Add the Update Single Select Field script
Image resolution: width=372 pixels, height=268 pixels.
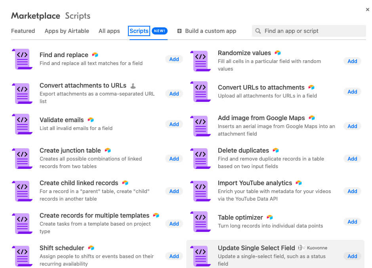click(x=352, y=256)
